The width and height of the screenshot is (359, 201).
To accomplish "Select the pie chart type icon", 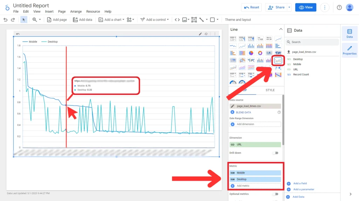I will pos(251,53).
